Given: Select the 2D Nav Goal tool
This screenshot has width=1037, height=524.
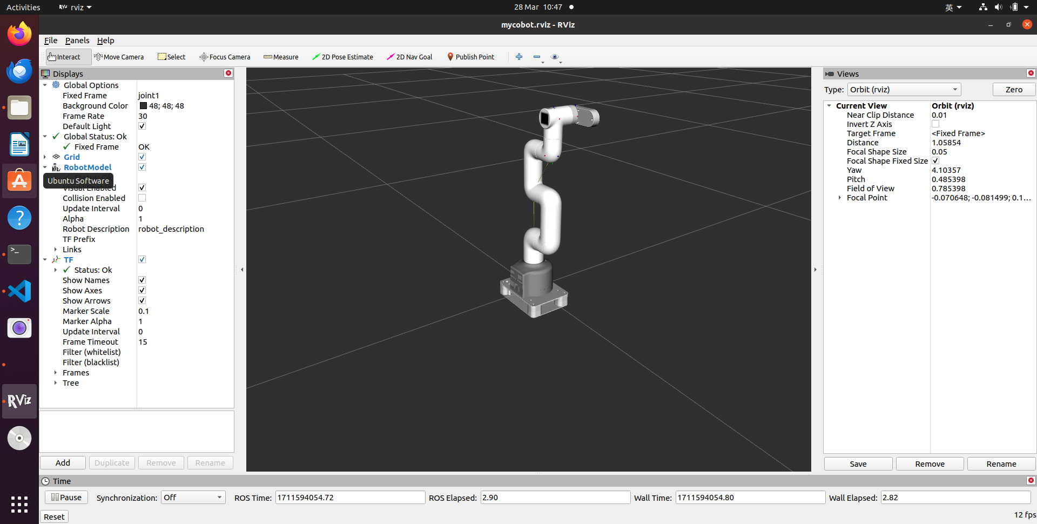Looking at the screenshot, I should pos(409,57).
